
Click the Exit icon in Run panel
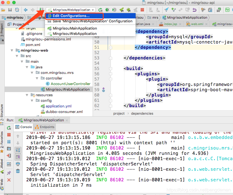pyautogui.click(x=9, y=156)
